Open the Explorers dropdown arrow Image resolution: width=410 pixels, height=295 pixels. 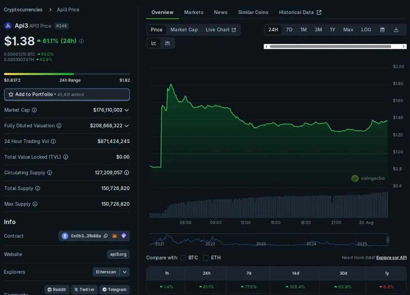[125, 272]
